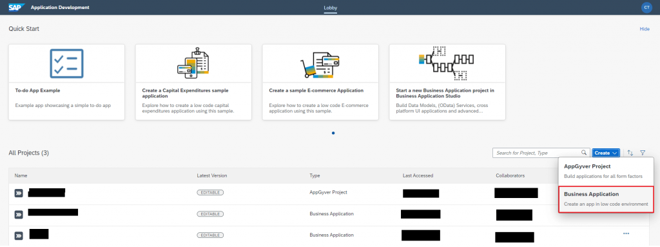The image size is (660, 247).
Task: Click the Quick Start heading
Action: [x=24, y=28]
